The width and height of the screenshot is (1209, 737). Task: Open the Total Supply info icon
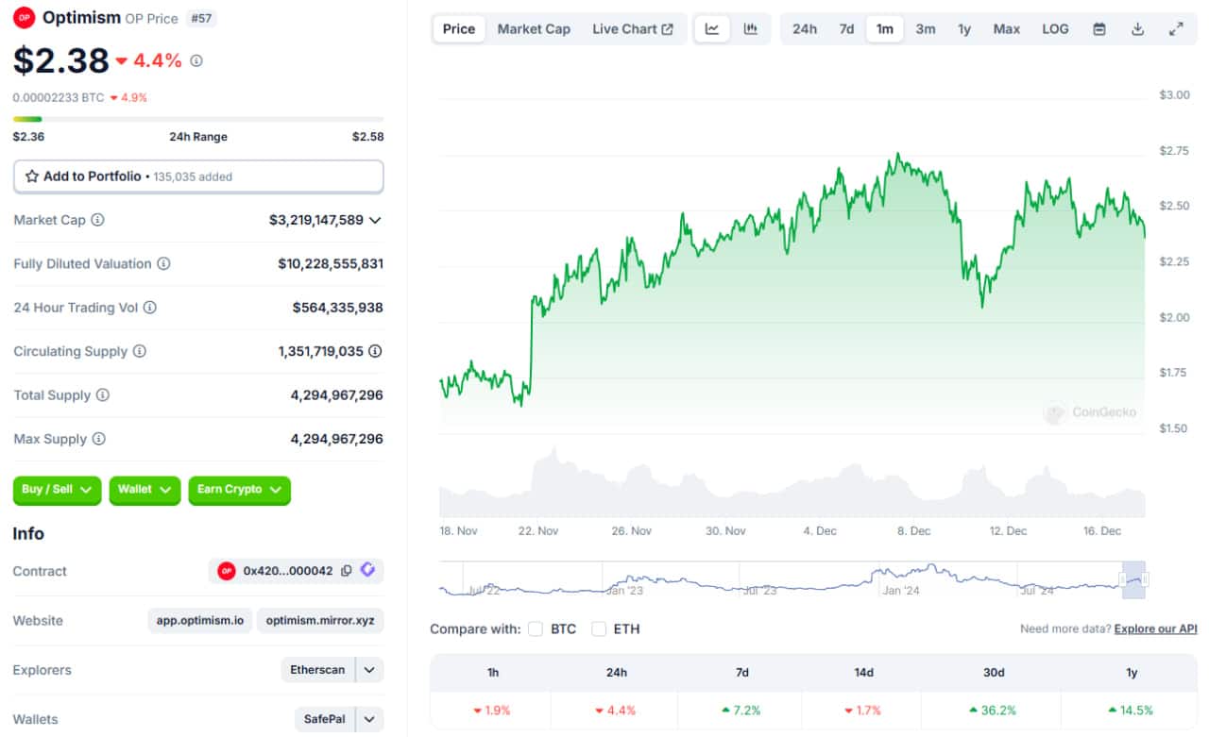pos(103,395)
